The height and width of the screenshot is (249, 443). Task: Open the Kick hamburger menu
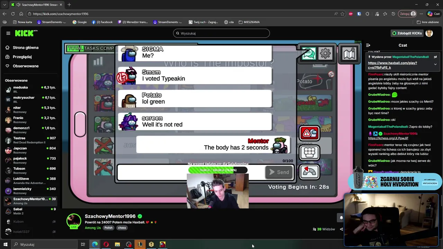click(x=8, y=33)
